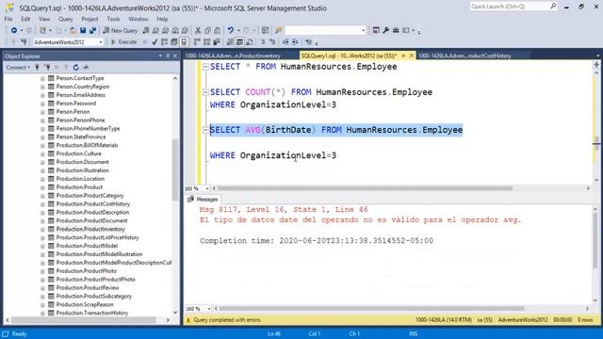Click the Open File folder icon
The width and height of the screenshot is (603, 339).
point(73,30)
